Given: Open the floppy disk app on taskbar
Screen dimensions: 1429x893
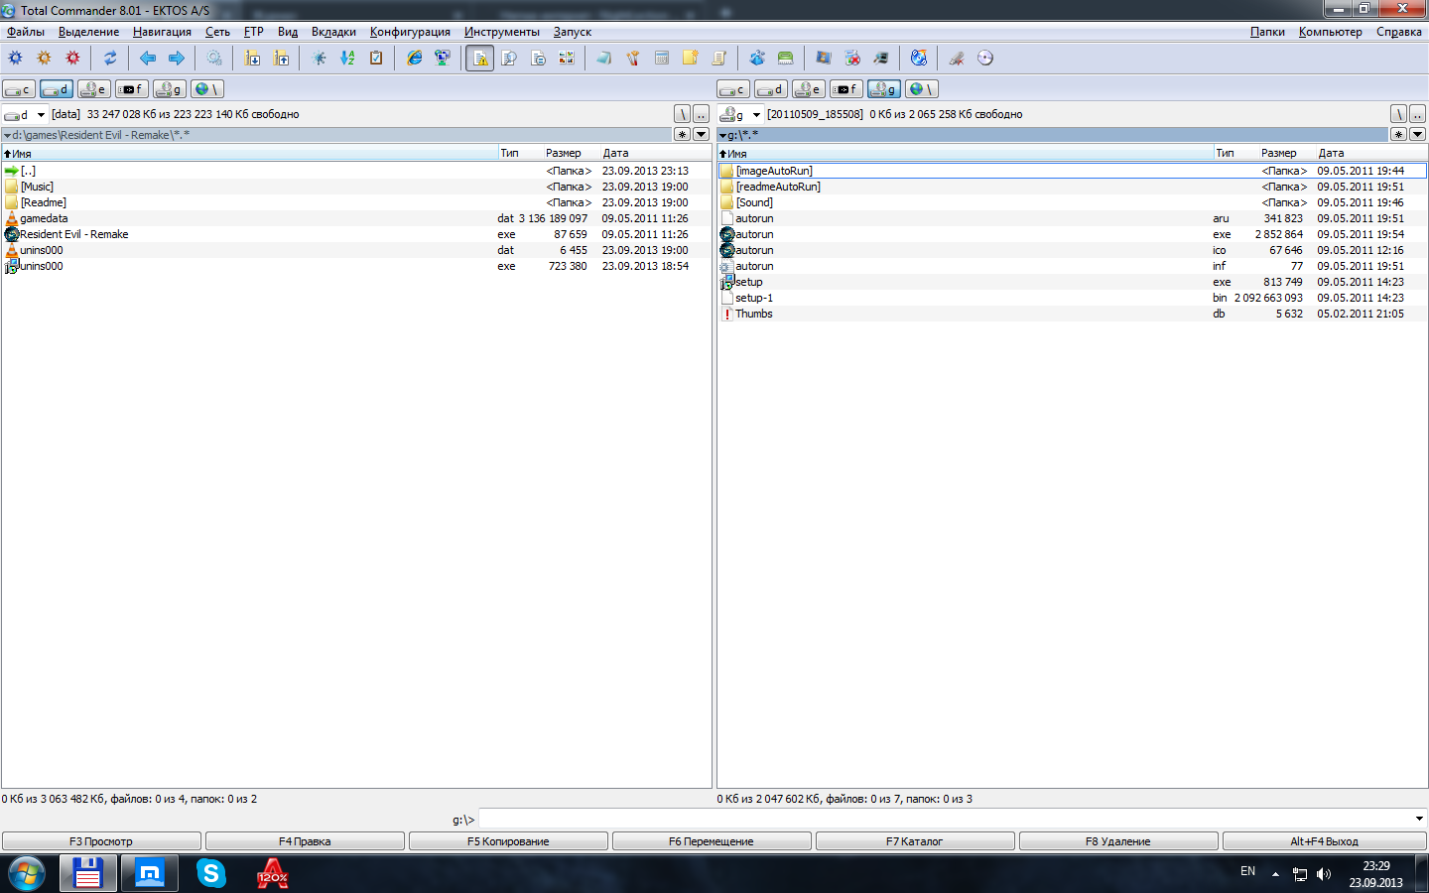Looking at the screenshot, I should pyautogui.click(x=88, y=873).
